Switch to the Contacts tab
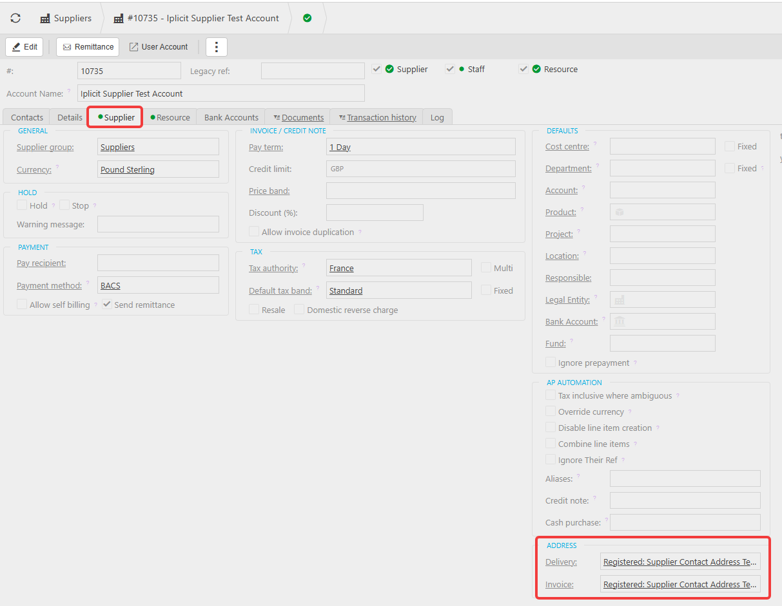Viewport: 782px width, 606px height. coord(27,117)
